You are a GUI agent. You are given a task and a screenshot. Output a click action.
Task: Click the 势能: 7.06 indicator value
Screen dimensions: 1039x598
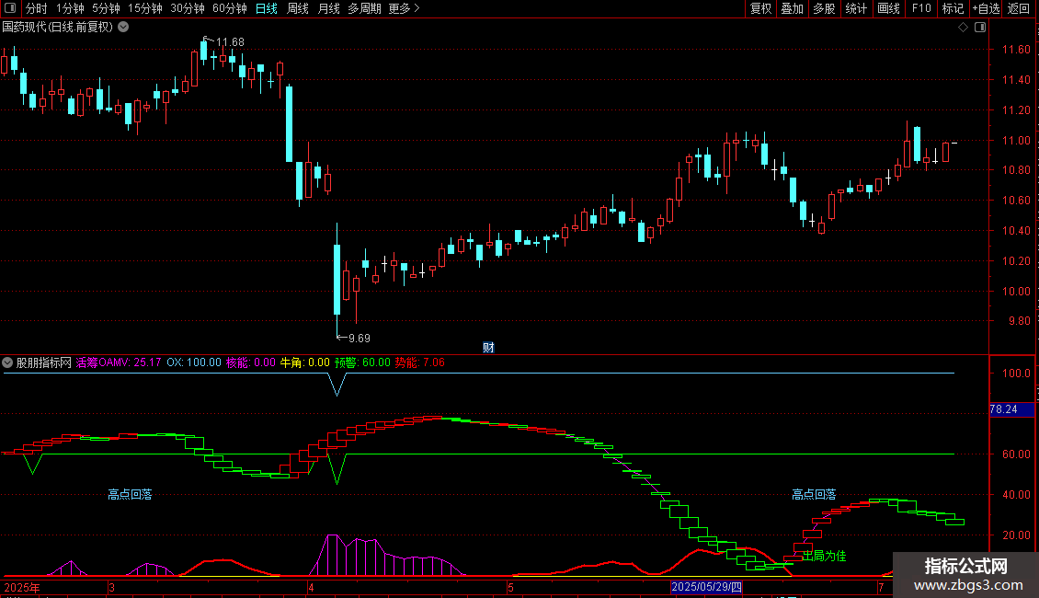click(420, 362)
